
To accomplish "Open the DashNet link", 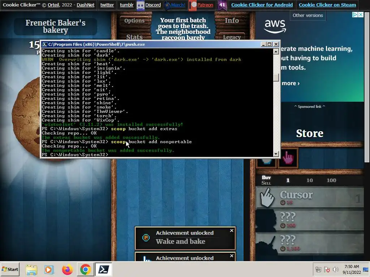I will point(85,5).
